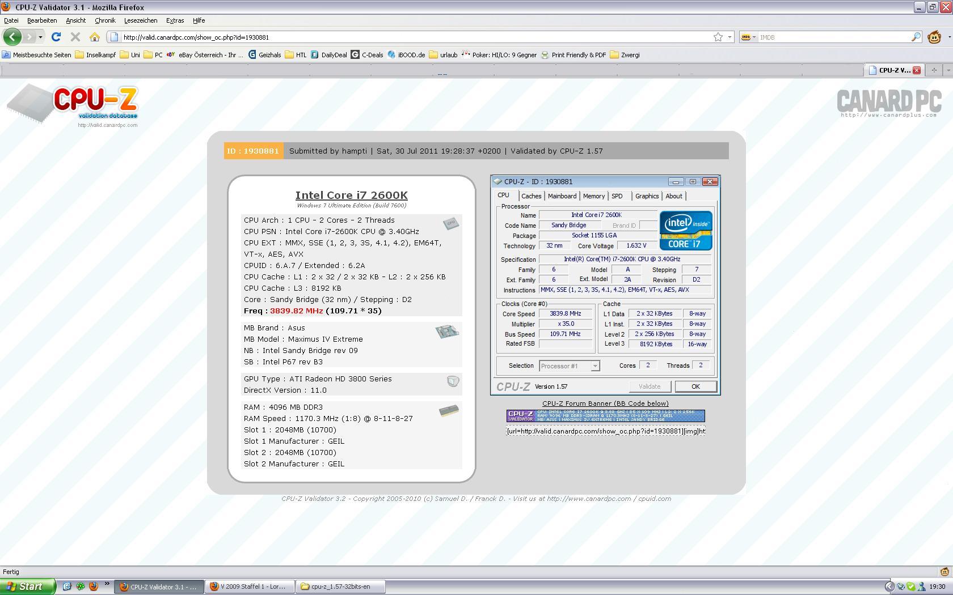This screenshot has height=595, width=953.
Task: Click the cpuid.com footer link
Action: click(x=654, y=499)
